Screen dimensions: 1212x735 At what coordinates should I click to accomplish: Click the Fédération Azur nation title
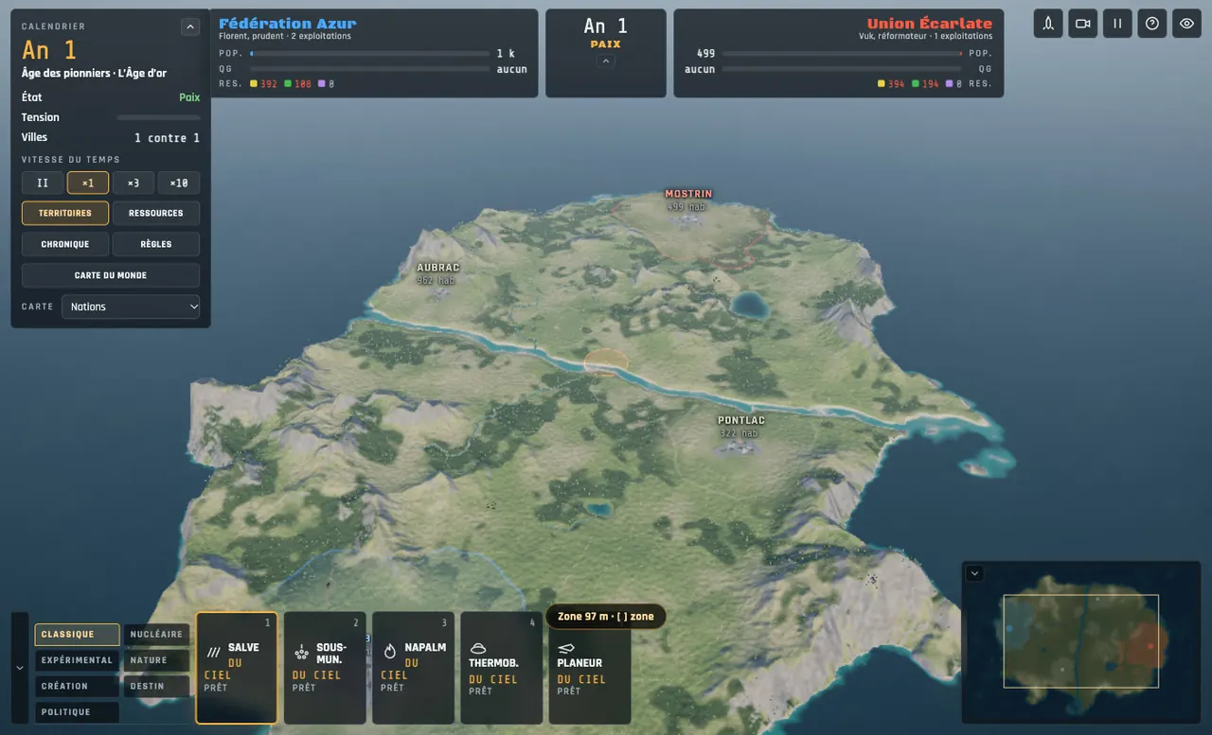point(288,23)
